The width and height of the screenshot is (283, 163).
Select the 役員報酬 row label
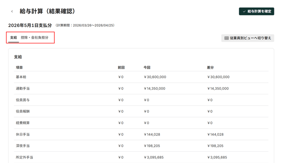23,112
